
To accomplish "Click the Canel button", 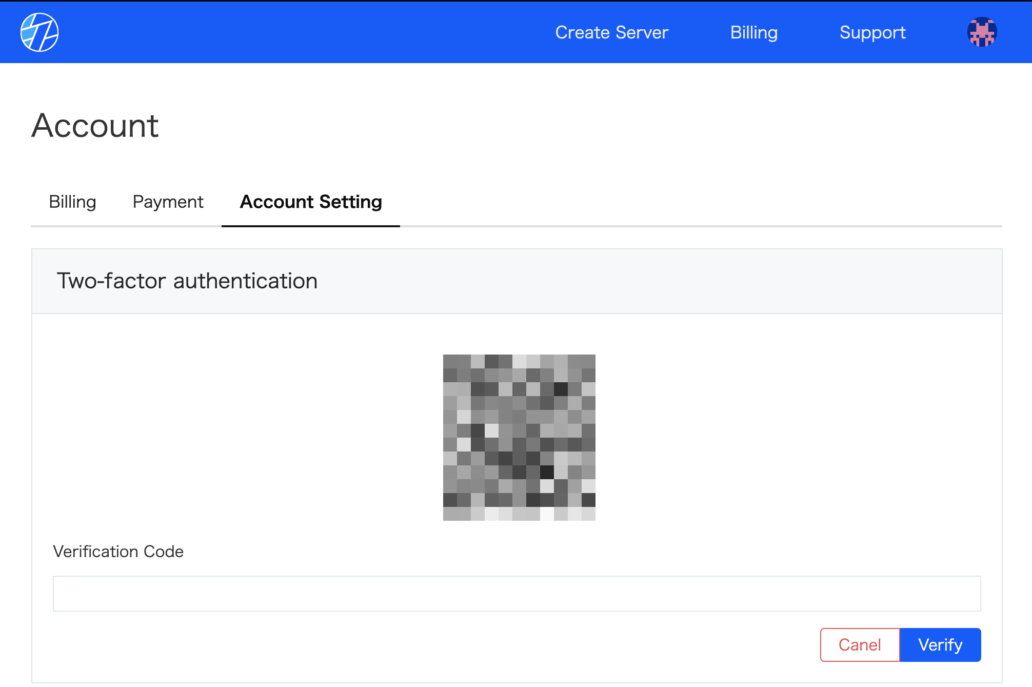I will point(860,645).
